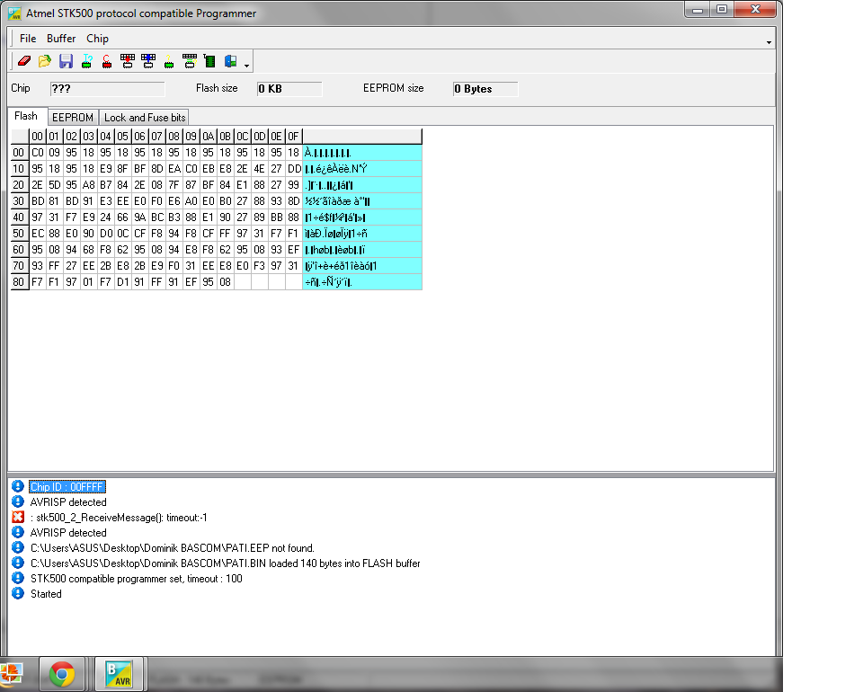Click the info icon beside 'Chip ID' entry
The width and height of the screenshot is (863, 692).
[18, 486]
